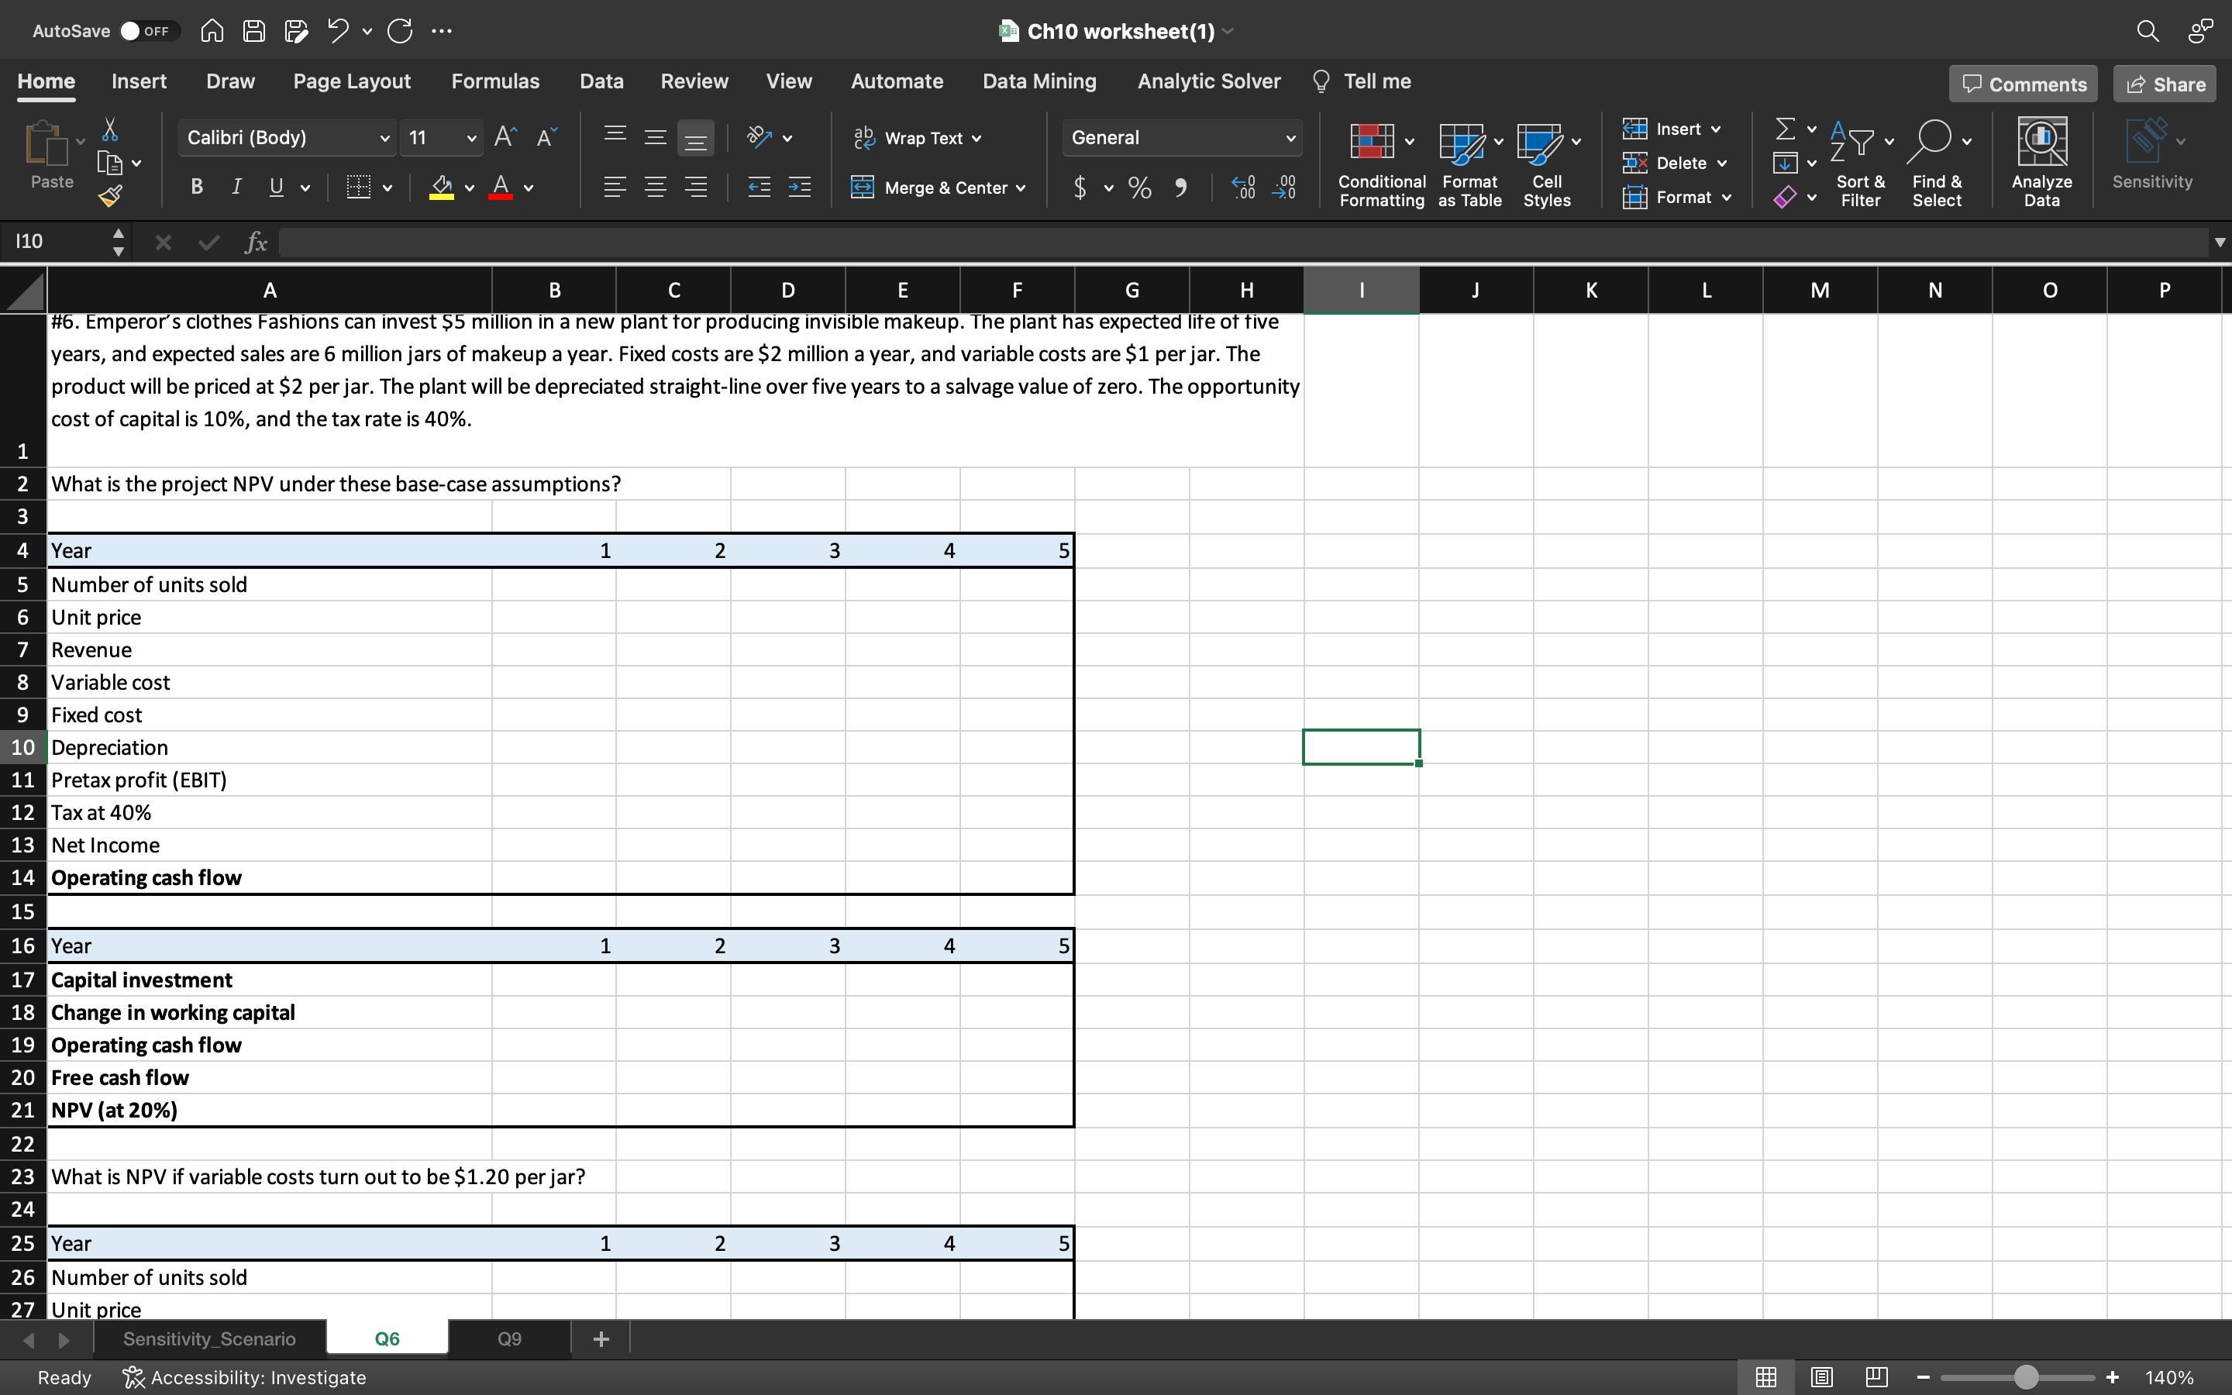Click the Conditional Formatting icon
Image resolution: width=2232 pixels, height=1395 pixels.
[x=1372, y=141]
